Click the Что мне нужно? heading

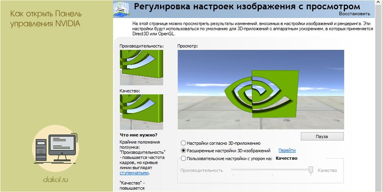pos(139,135)
